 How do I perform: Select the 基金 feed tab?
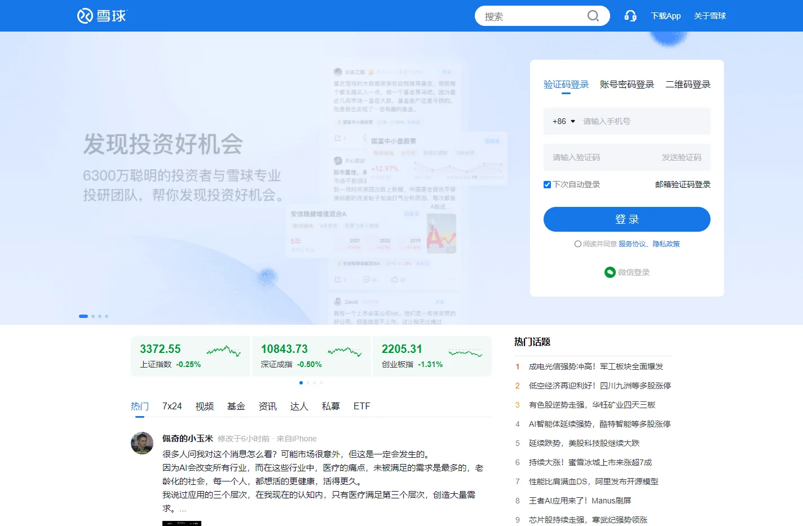(x=236, y=406)
